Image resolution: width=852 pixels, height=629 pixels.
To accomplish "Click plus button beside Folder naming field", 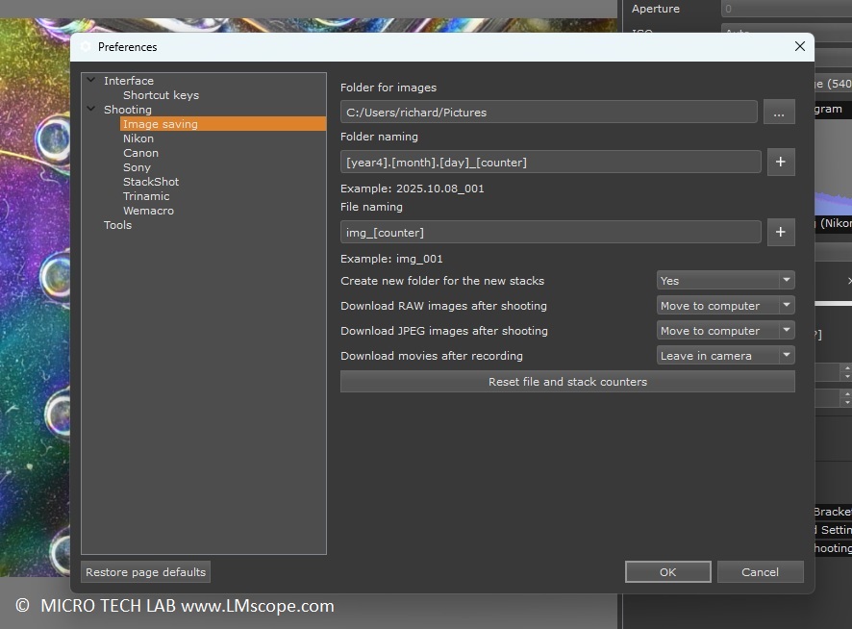I will tap(780, 163).
